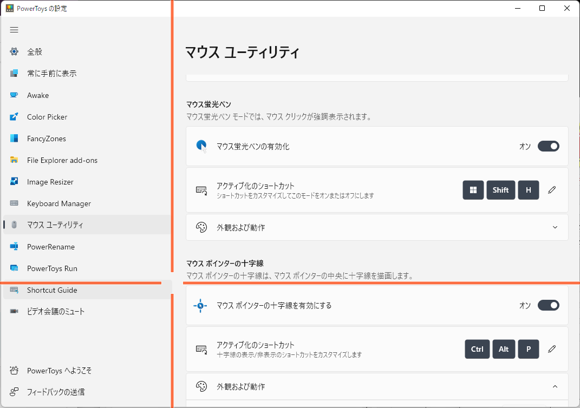Click the Shift key badge
The width and height of the screenshot is (580, 408).
click(x=500, y=190)
